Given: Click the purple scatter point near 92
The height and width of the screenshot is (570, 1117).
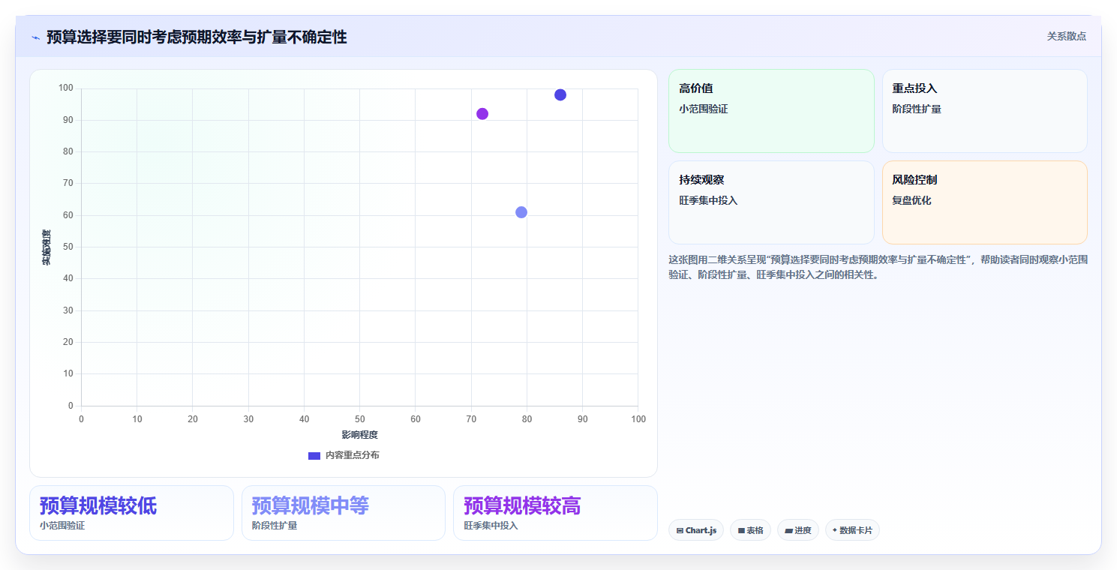Looking at the screenshot, I should point(482,114).
